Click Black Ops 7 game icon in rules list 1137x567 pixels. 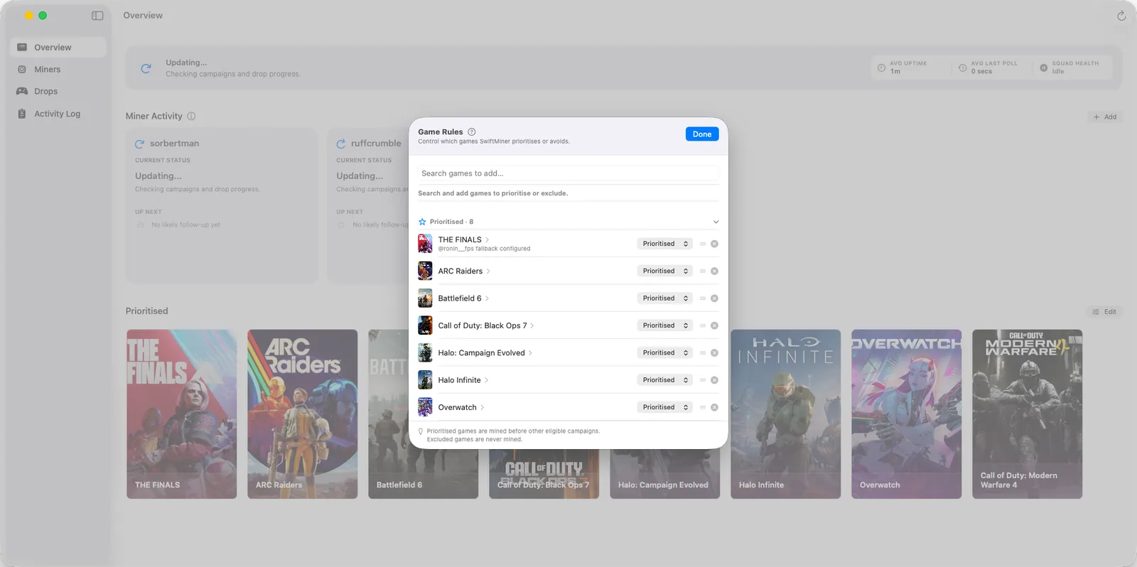pyautogui.click(x=425, y=325)
